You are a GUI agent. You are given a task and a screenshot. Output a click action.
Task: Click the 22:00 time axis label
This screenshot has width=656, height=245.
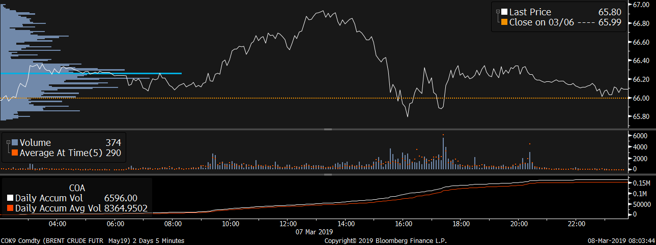pos(576,223)
